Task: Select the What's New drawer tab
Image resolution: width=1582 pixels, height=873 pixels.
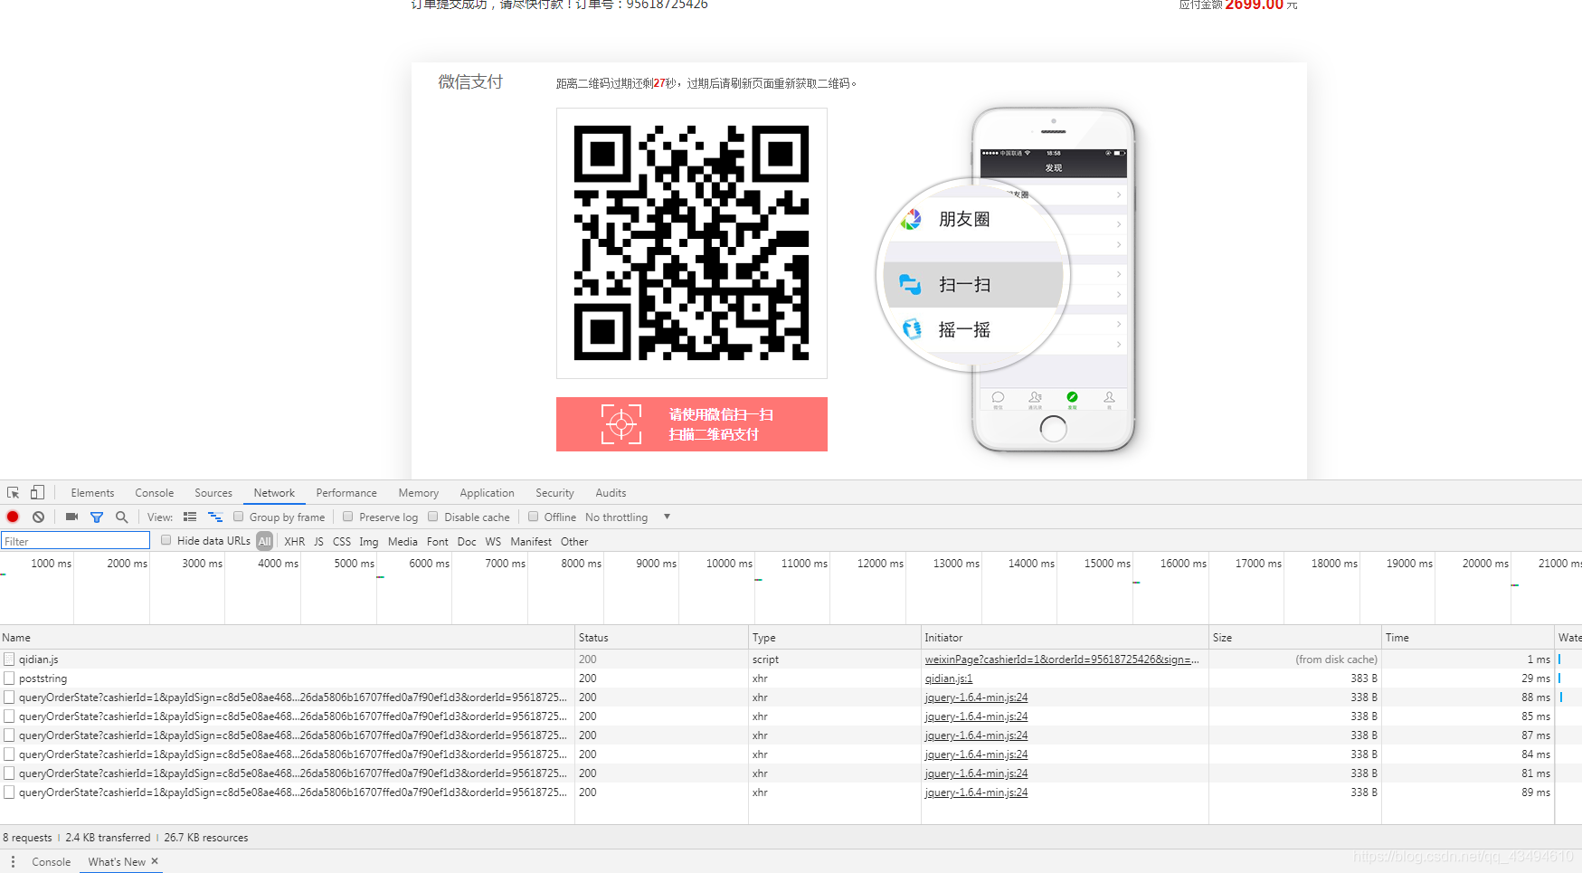Action: pos(117,862)
